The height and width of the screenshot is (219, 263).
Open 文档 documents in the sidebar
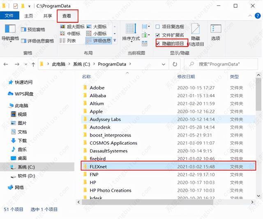point(18,132)
